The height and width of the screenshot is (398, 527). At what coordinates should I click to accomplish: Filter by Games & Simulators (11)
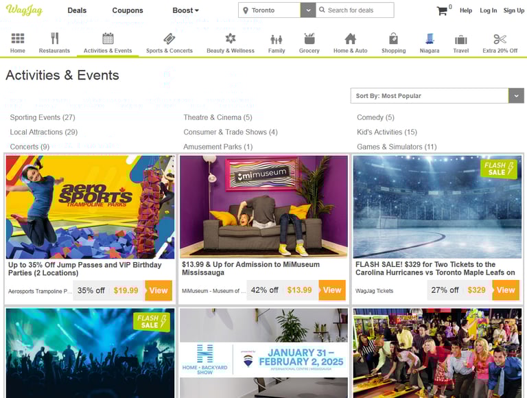[x=397, y=147]
